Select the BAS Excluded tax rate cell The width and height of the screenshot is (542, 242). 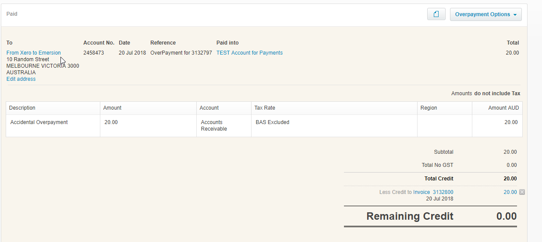coord(272,122)
